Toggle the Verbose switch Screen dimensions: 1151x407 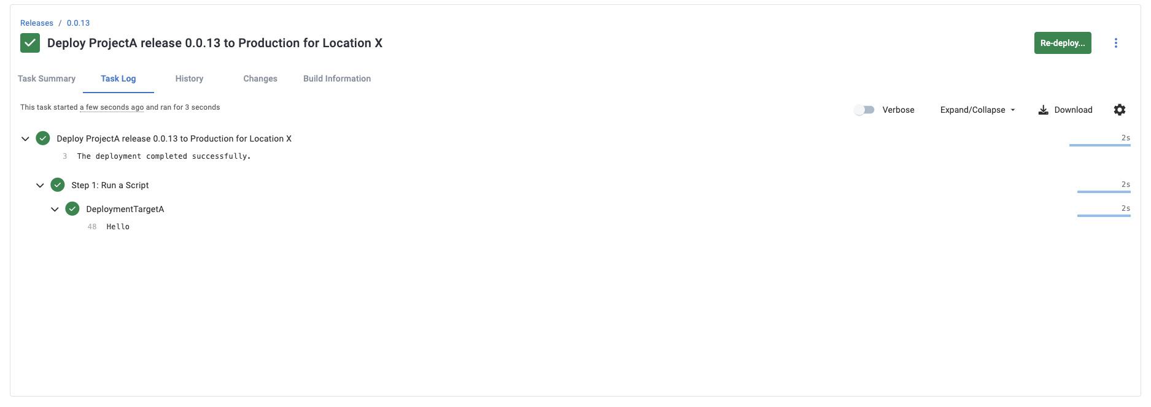point(864,110)
